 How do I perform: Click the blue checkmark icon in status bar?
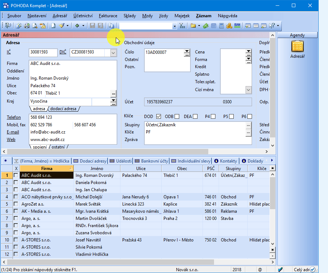[x=280, y=270]
